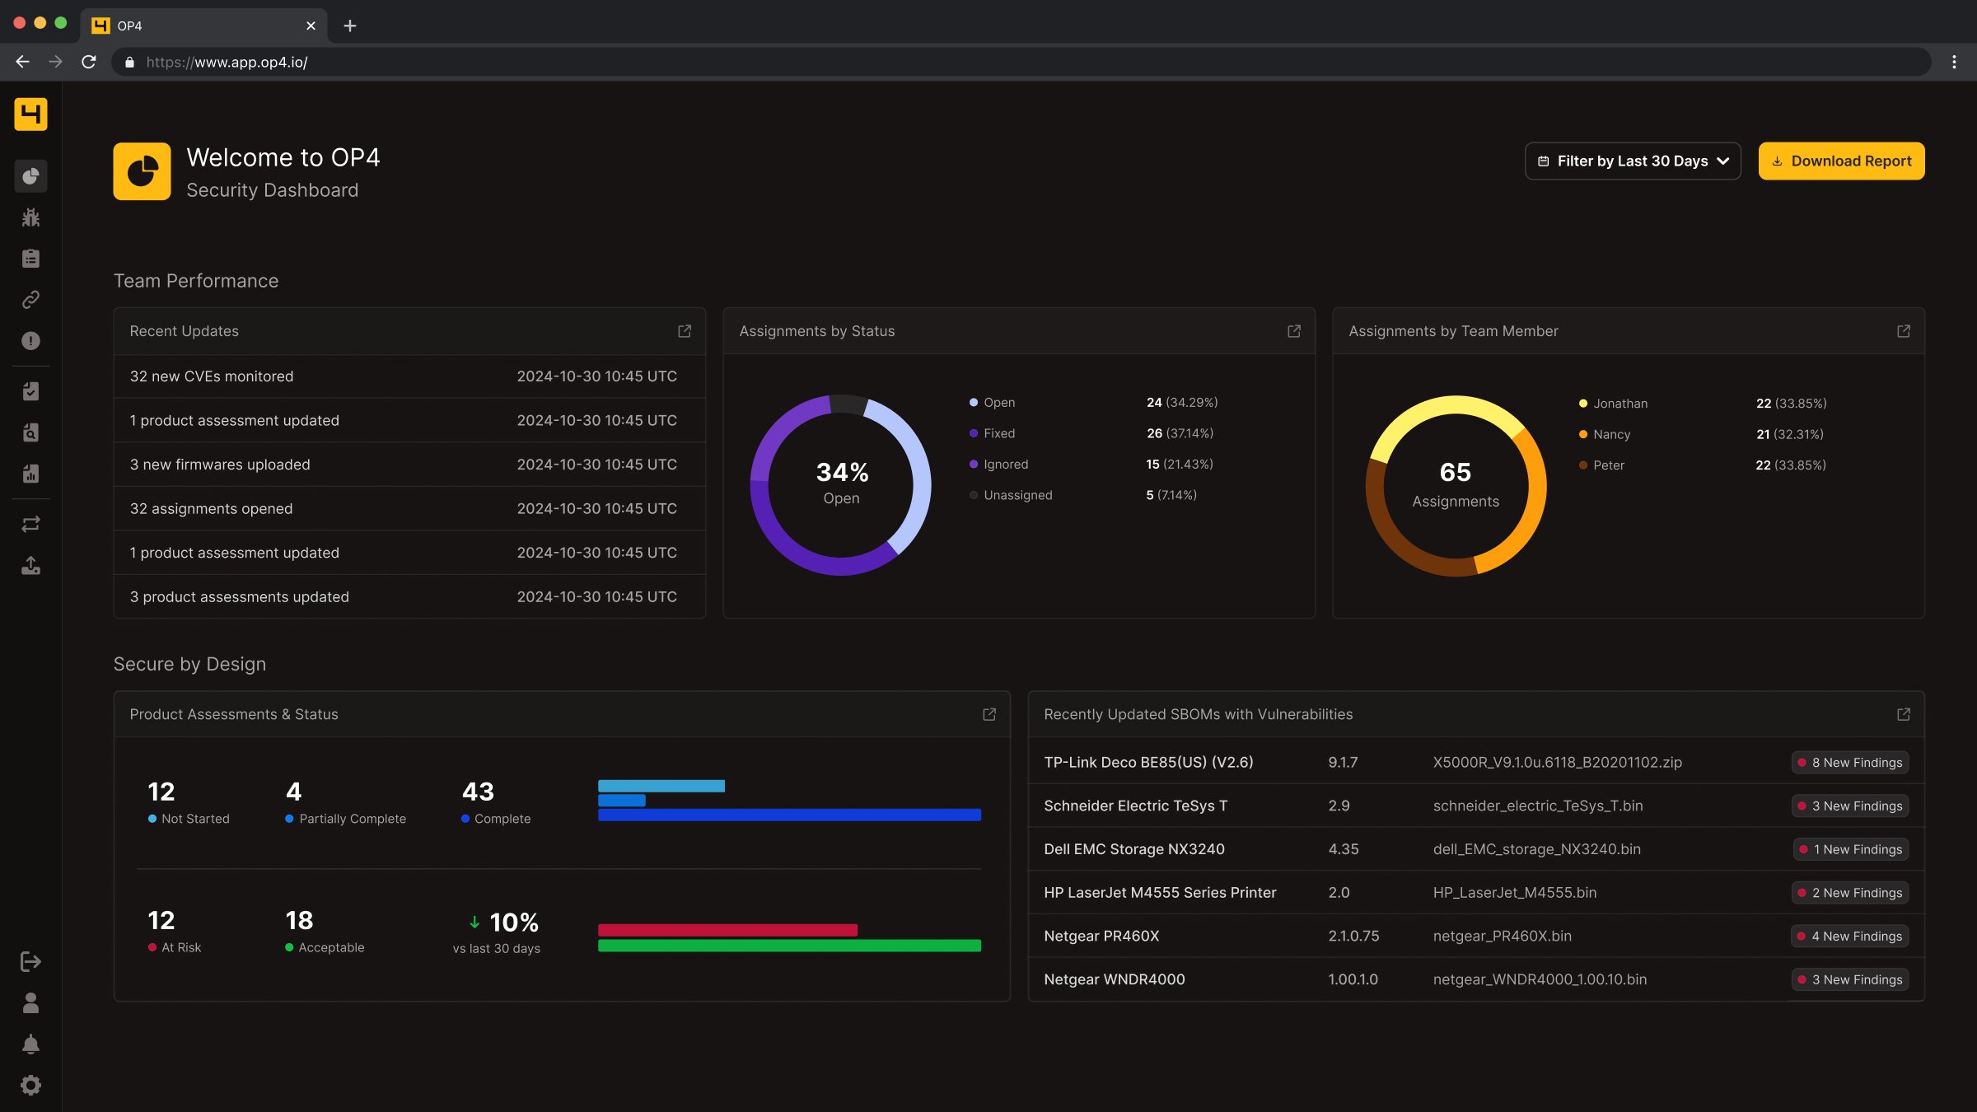1977x1112 pixels.
Task: Open the upload icon in sidebar
Action: (x=30, y=566)
